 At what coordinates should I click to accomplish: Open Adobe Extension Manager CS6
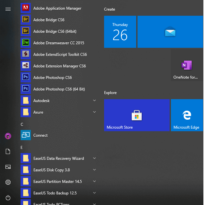[x=59, y=66]
